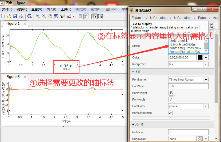
Task: Insert a legend using the toolbar icon
Action: [x=86, y=16]
